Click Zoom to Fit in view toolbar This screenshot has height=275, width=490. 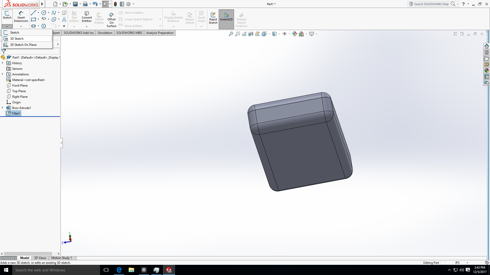(231, 34)
